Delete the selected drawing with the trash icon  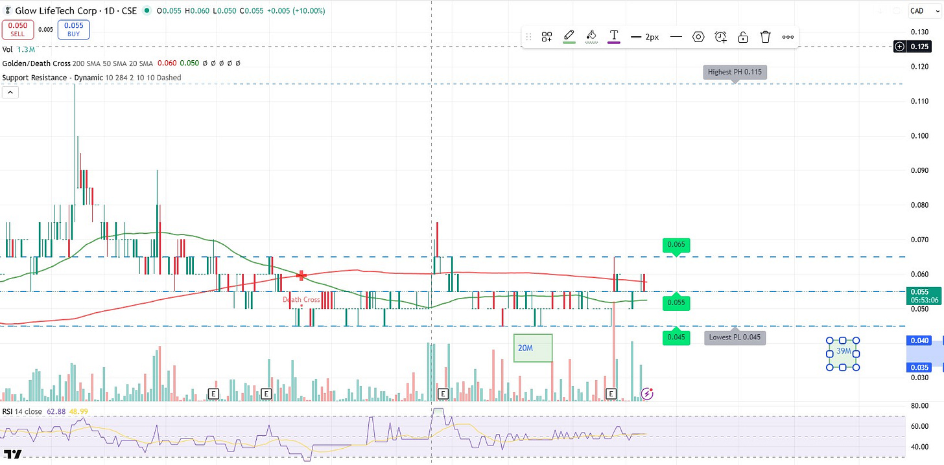(x=765, y=37)
